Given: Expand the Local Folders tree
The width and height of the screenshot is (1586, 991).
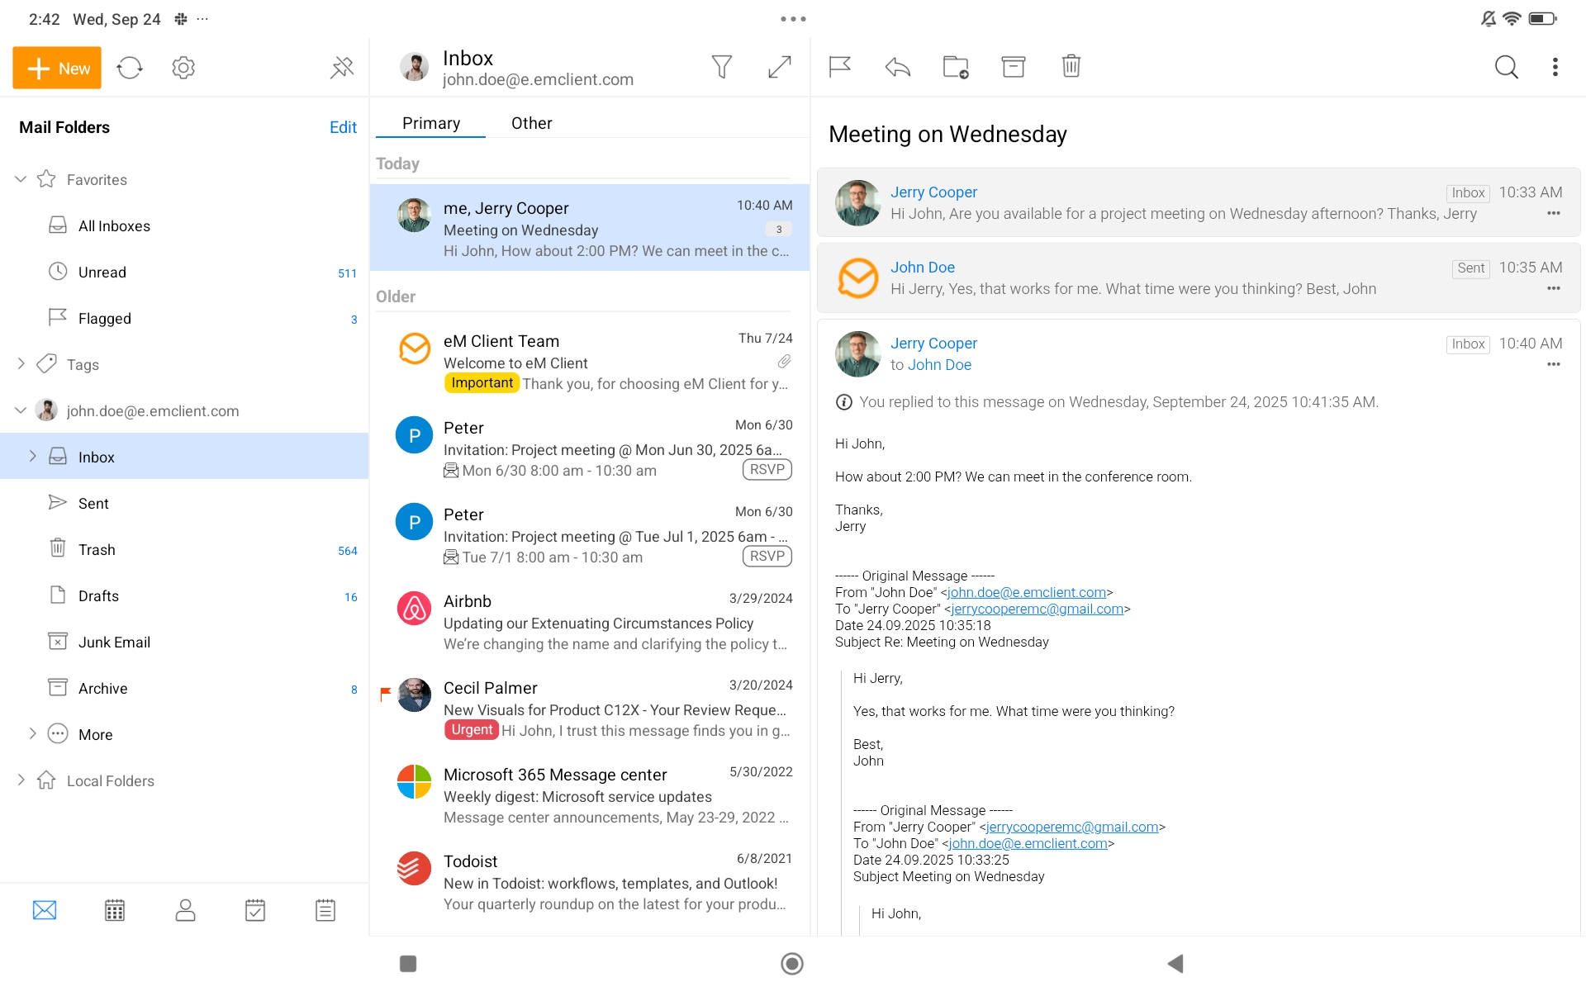Looking at the screenshot, I should pyautogui.click(x=21, y=780).
